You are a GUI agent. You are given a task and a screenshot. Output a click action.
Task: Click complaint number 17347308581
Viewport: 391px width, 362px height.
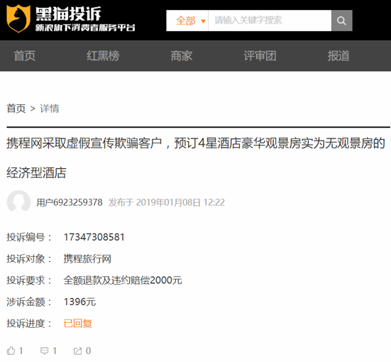(94, 237)
